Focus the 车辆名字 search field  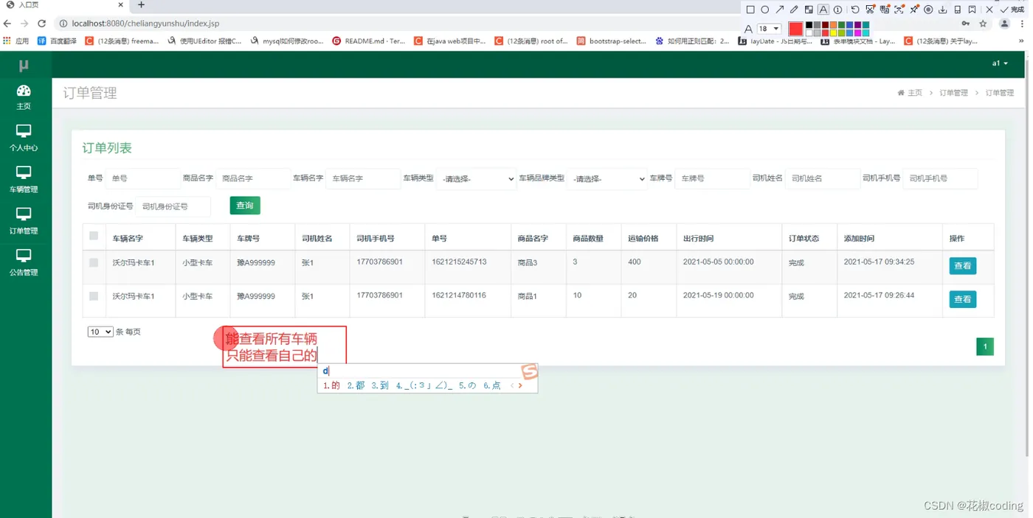click(x=363, y=178)
